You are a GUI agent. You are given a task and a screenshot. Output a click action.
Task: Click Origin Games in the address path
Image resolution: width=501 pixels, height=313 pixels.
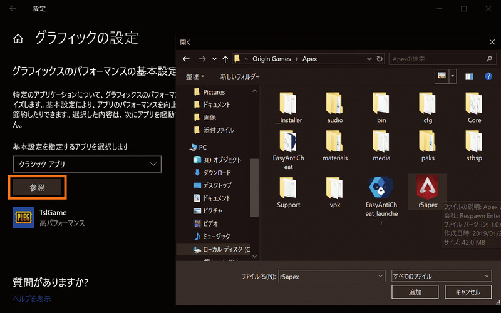271,59
